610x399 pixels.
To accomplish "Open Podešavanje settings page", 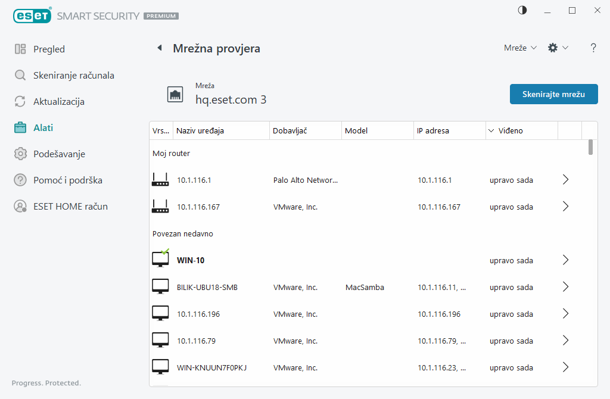I will 59,154.
